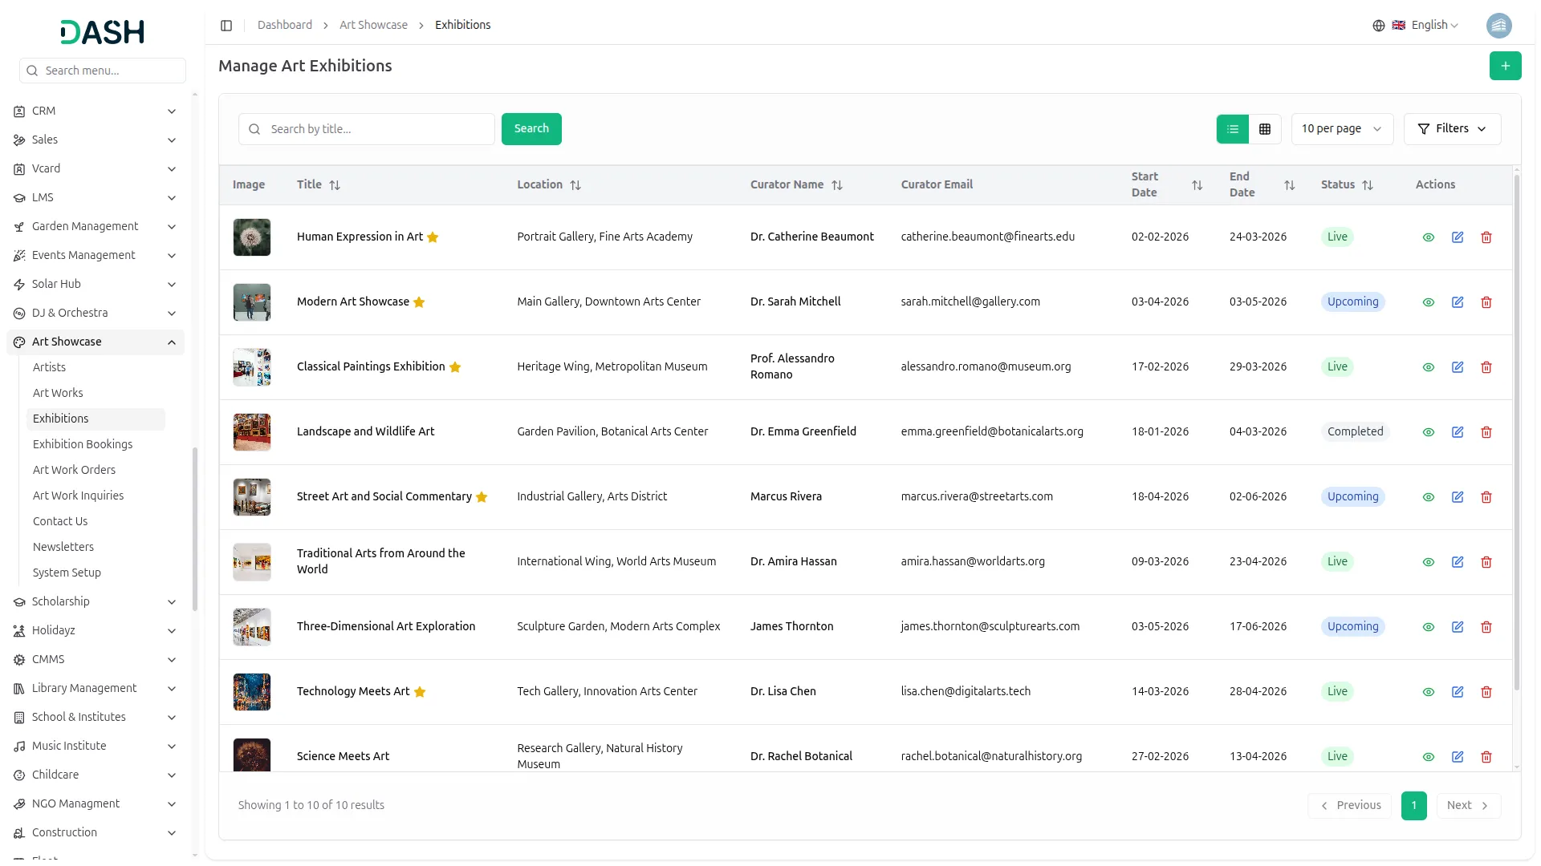This screenshot has width=1541, height=866.
Task: Focus the Search by title field
Action: pyautogui.click(x=377, y=129)
